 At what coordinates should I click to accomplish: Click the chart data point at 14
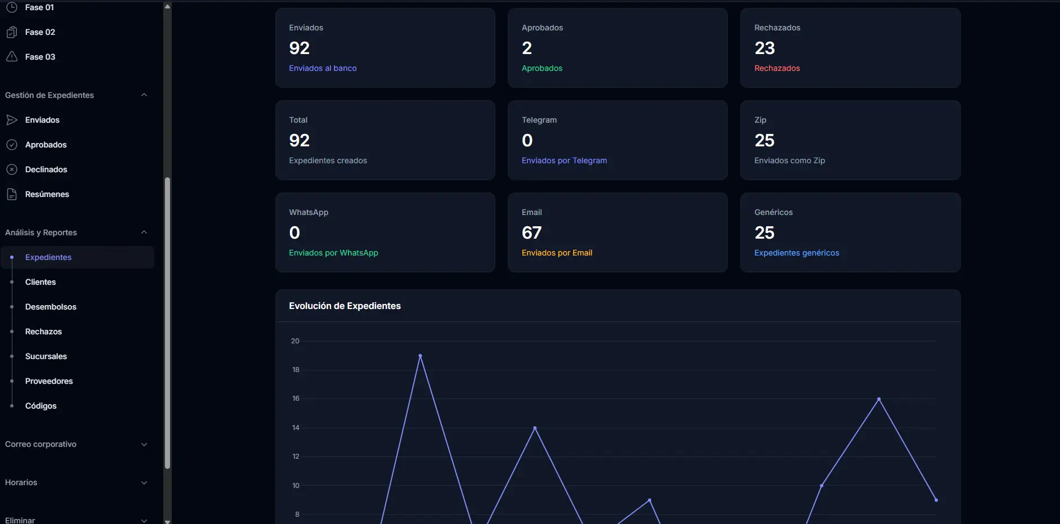coord(535,428)
